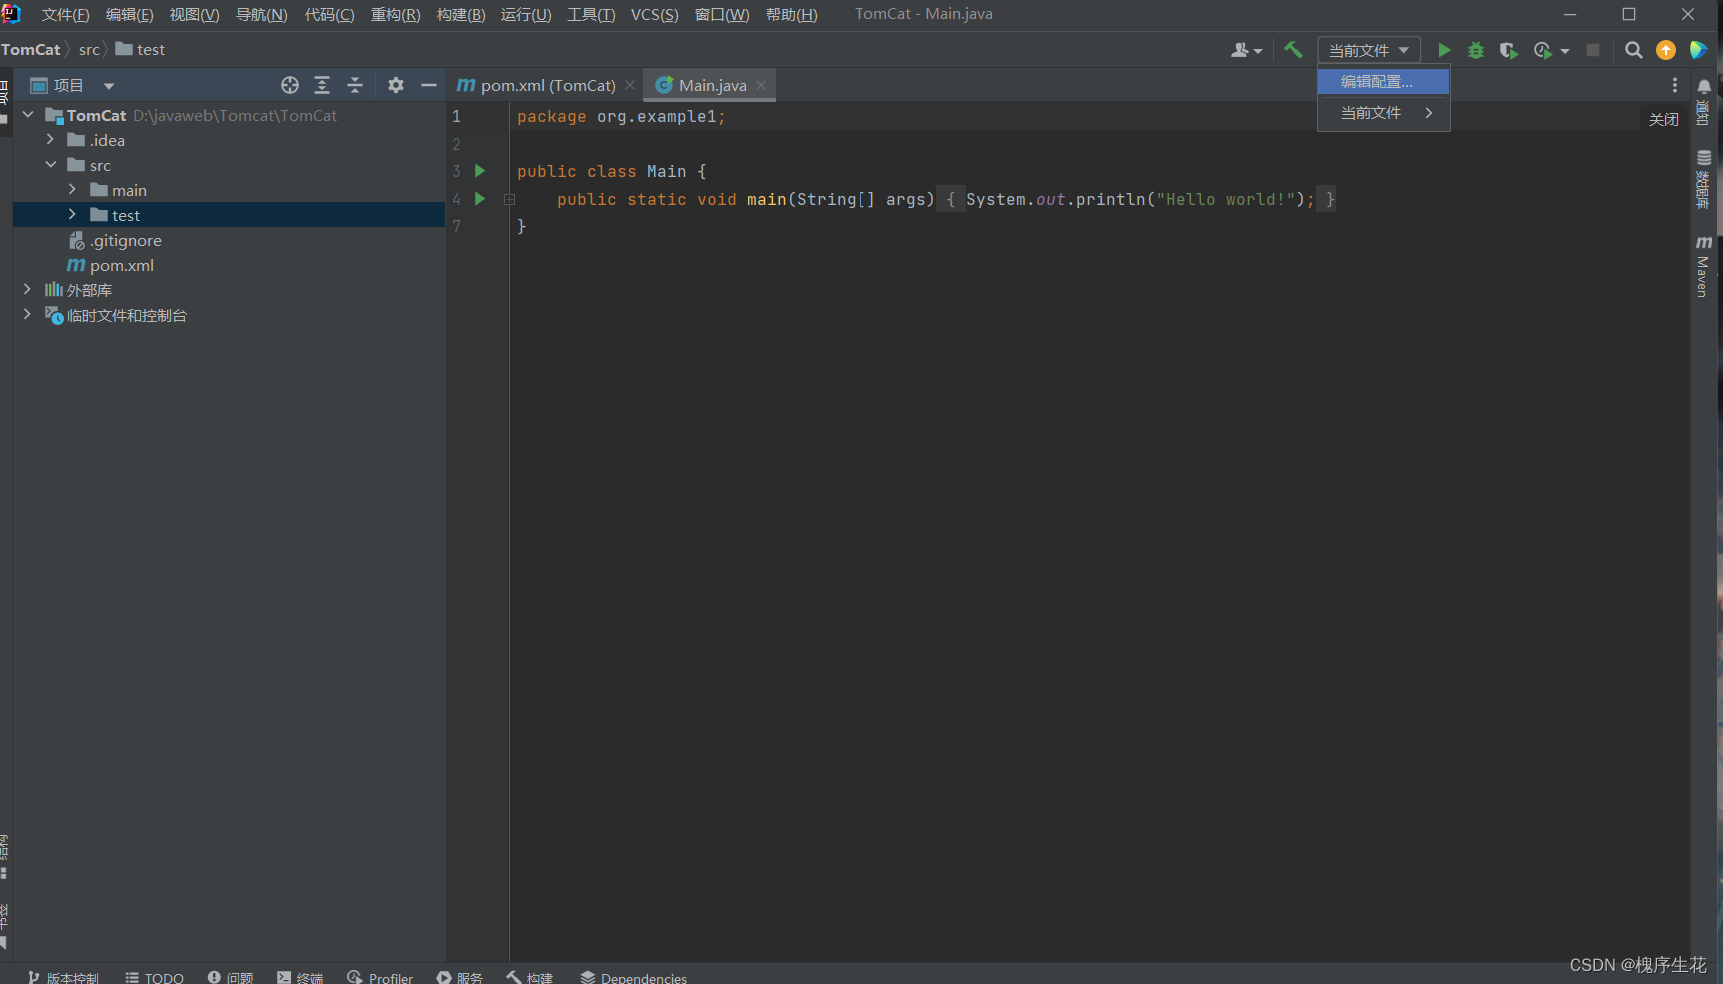Viewport: 1723px width, 984px height.
Task: Open the Tools menu
Action: (591, 14)
